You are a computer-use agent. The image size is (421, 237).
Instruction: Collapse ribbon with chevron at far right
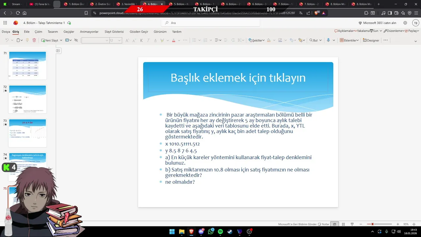pos(416,41)
